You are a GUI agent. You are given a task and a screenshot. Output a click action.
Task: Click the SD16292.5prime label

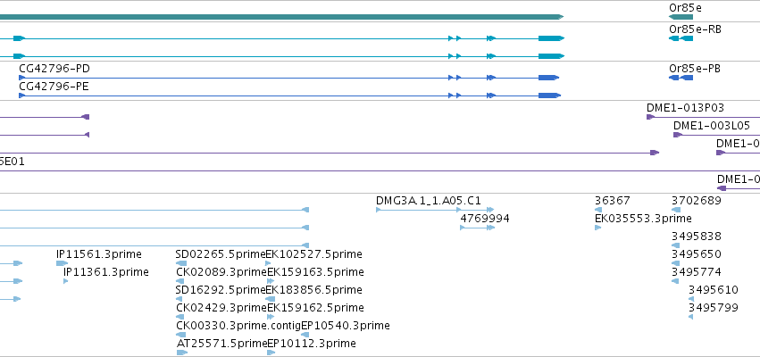click(x=221, y=290)
